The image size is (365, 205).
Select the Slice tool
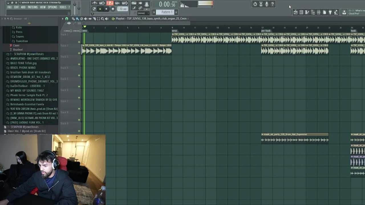94,19
